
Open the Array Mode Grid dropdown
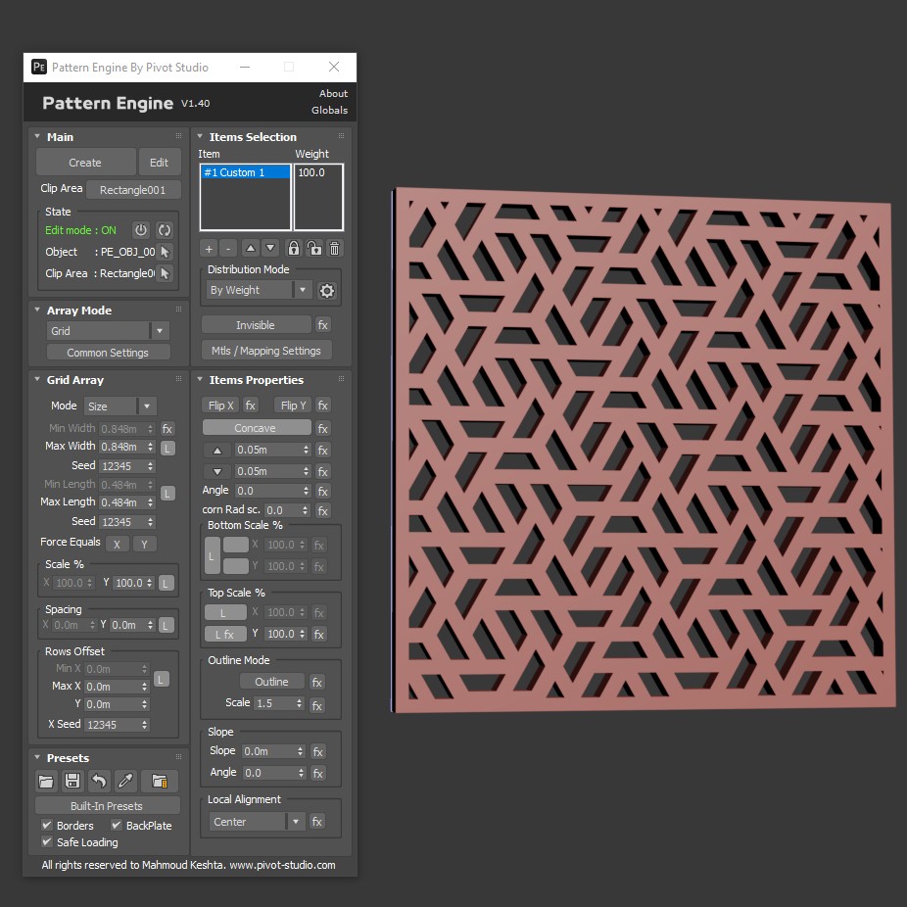[x=108, y=331]
